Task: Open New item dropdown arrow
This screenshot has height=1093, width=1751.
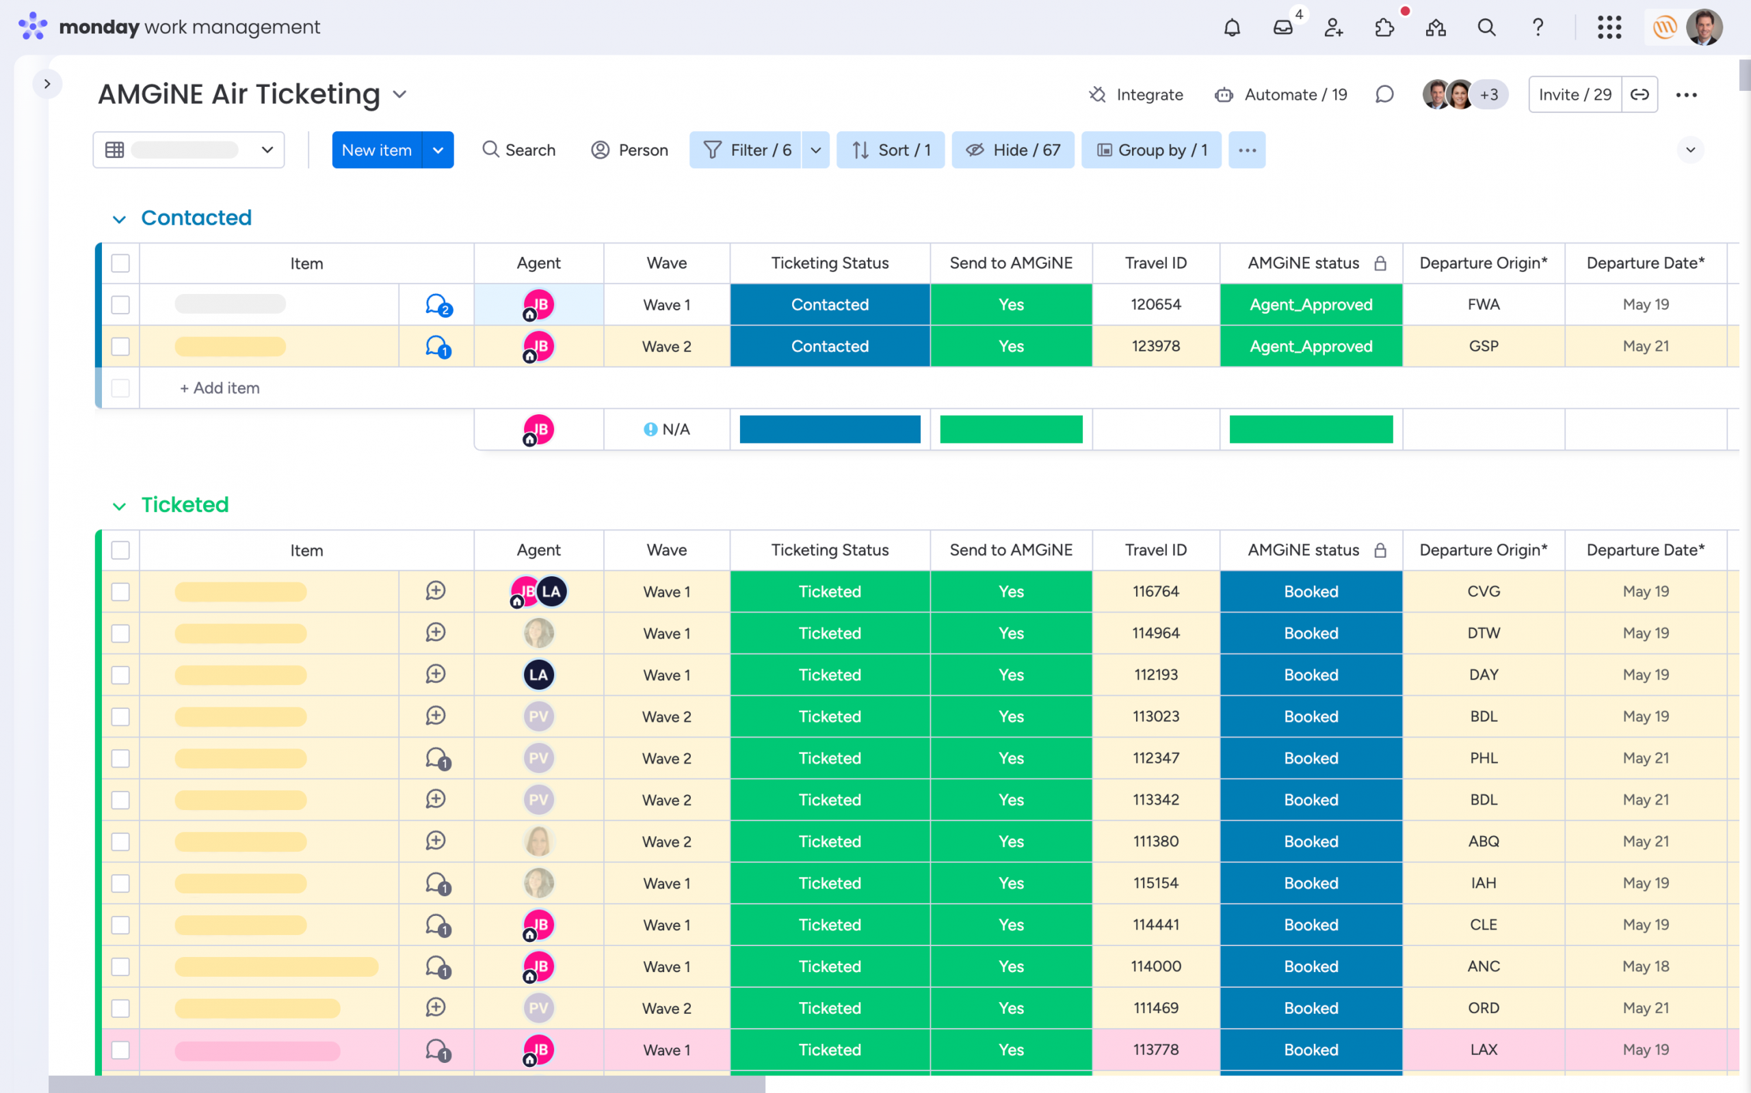Action: [438, 150]
